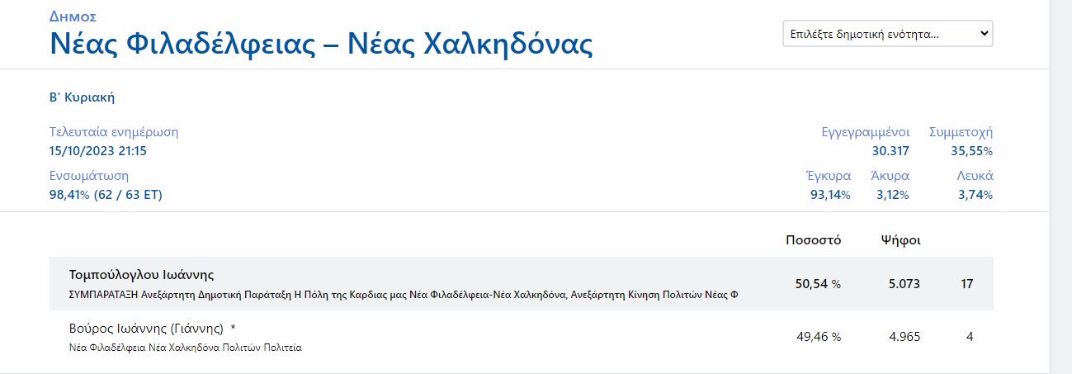Open candidate 'Βούρος Ιωάννης (Γιάννης)' row
Screen dimensions: 1072x374
click(x=146, y=329)
